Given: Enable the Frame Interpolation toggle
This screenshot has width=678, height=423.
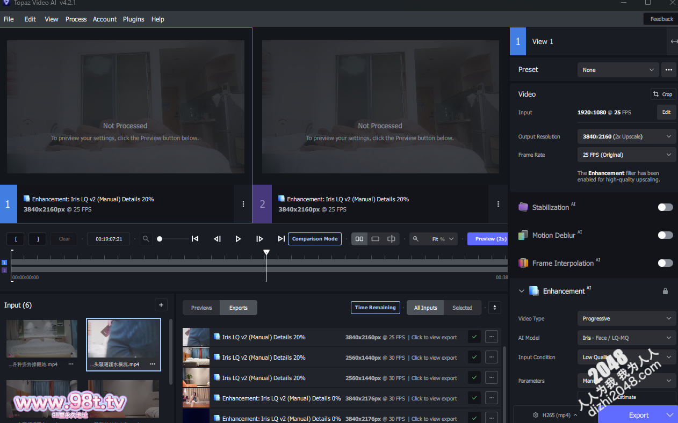Looking at the screenshot, I should [x=665, y=263].
